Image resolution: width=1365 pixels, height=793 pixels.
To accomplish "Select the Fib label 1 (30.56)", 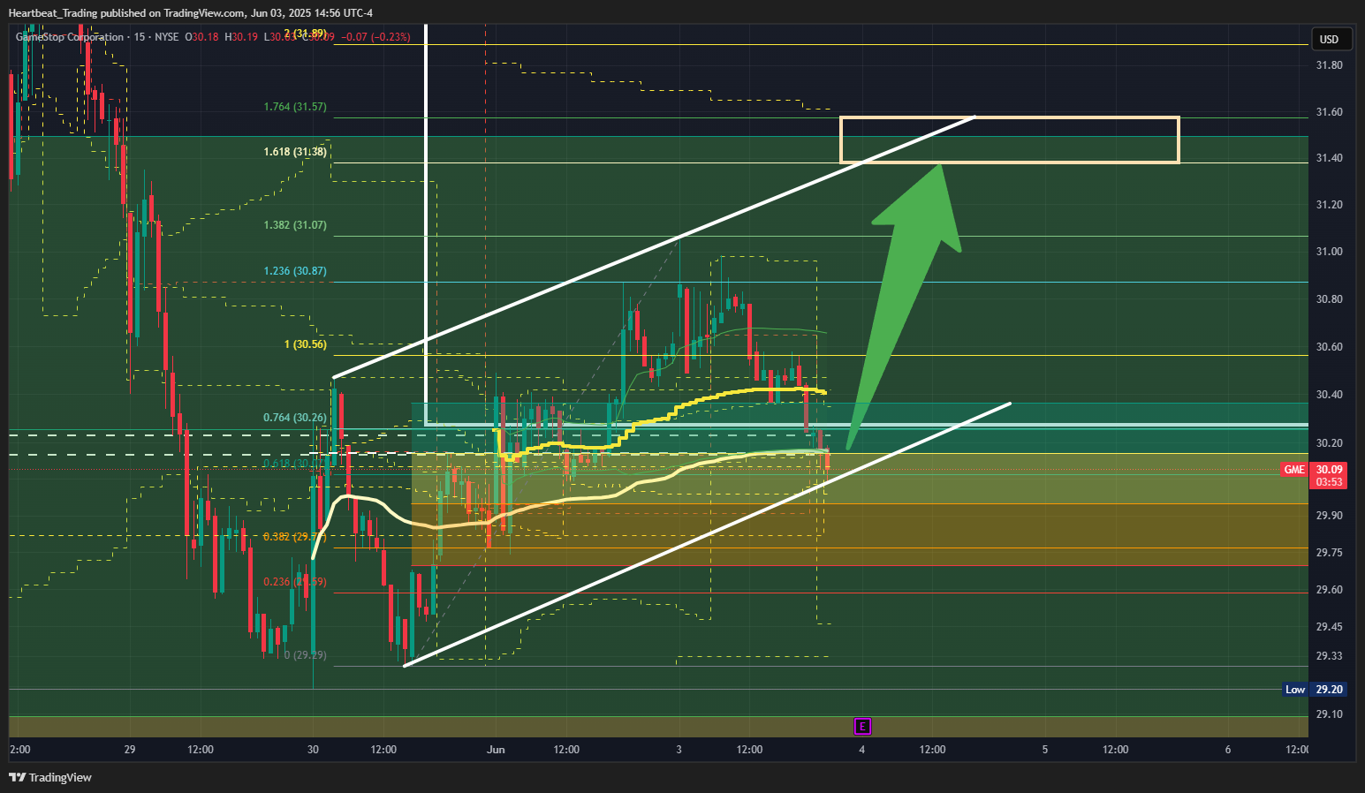I will [x=305, y=344].
